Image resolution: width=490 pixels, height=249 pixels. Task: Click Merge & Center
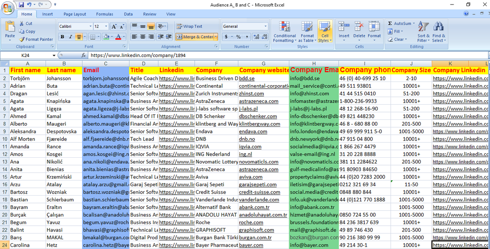(195, 37)
